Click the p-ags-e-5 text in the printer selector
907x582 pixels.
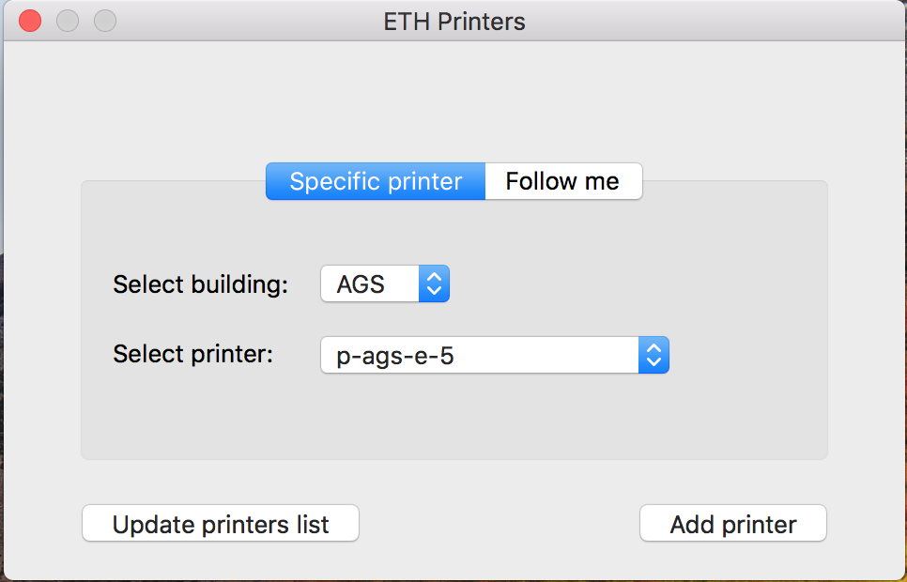tap(395, 356)
